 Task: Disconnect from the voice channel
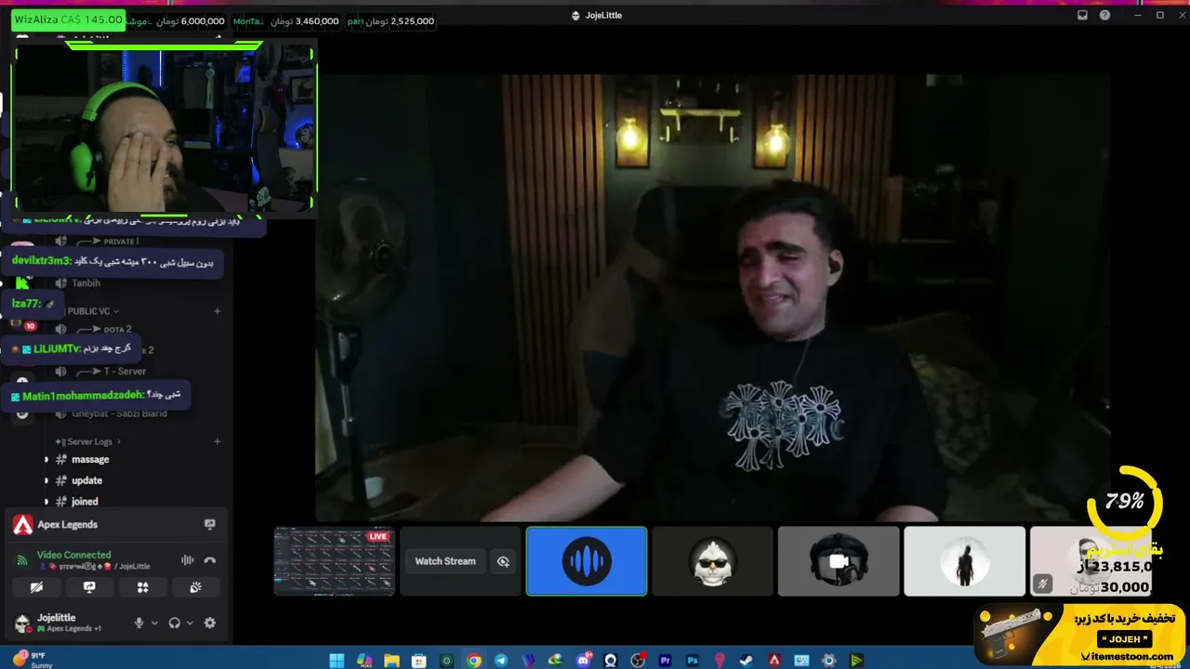tap(210, 560)
